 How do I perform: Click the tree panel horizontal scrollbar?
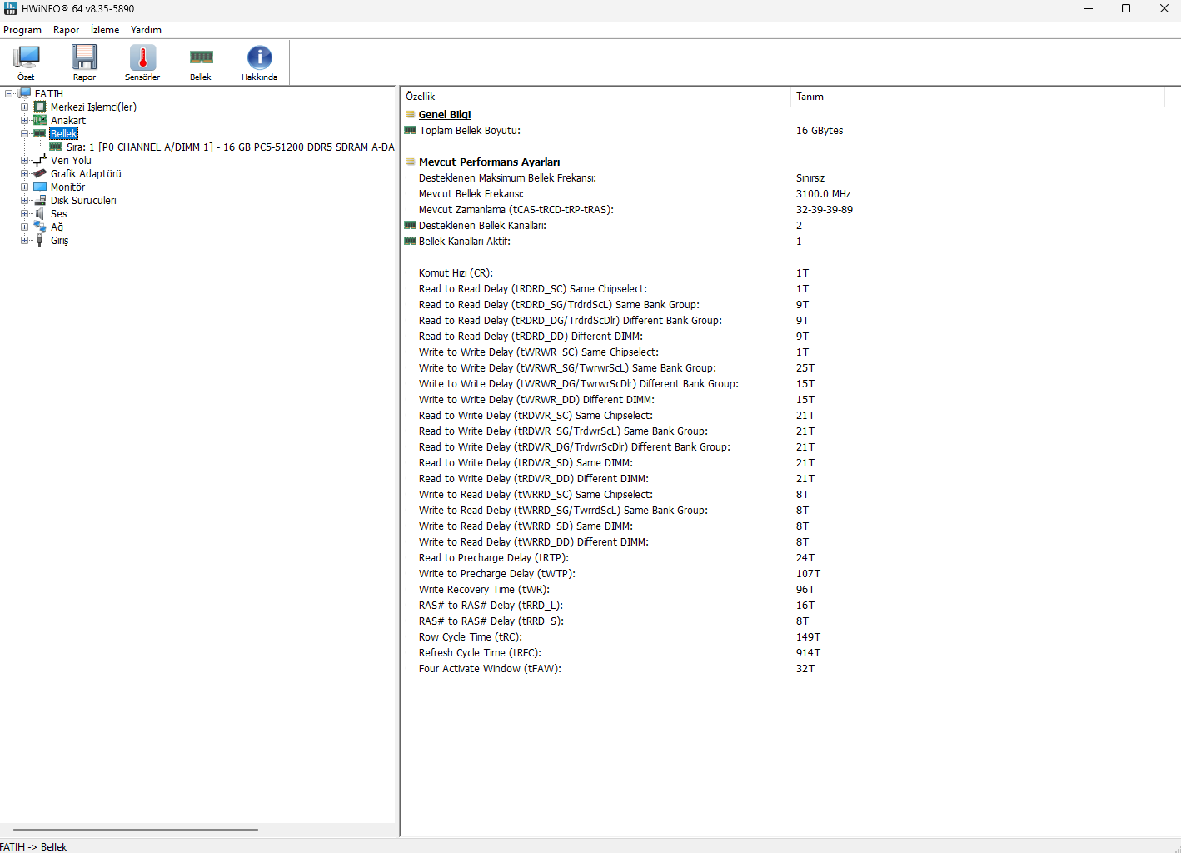tap(136, 830)
